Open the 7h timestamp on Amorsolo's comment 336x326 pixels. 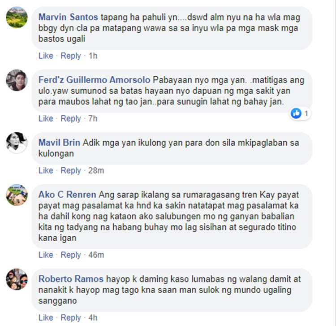tap(93, 118)
